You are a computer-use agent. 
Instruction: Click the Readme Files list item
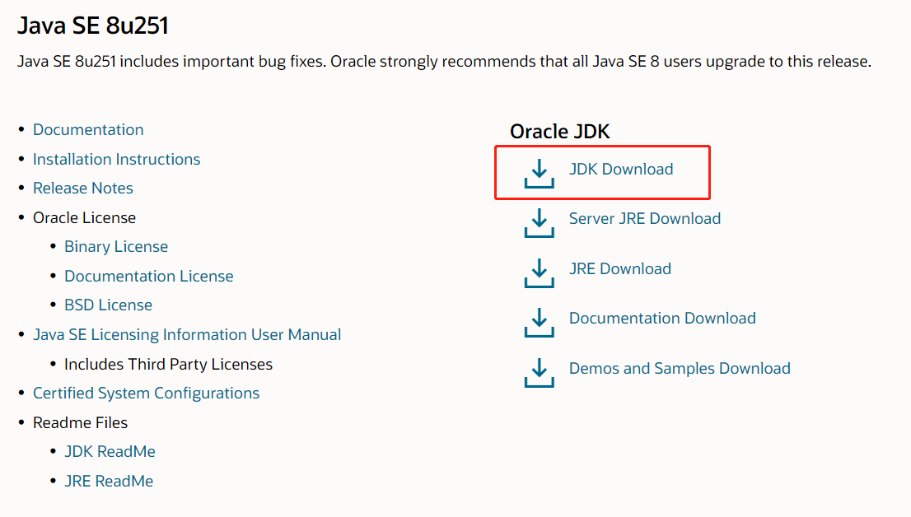(80, 422)
